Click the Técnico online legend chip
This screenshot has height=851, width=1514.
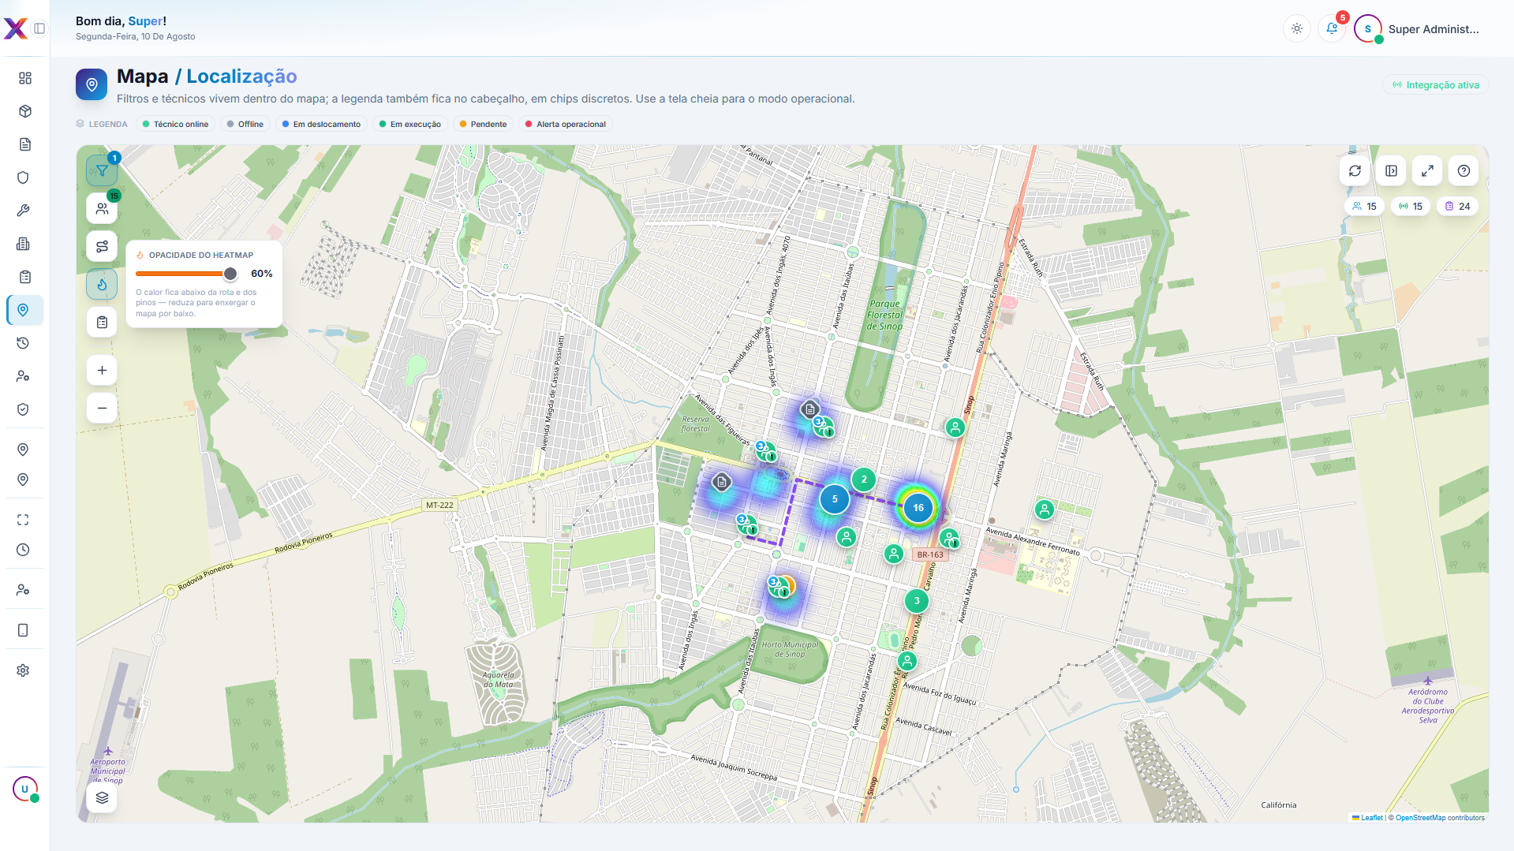[175, 124]
